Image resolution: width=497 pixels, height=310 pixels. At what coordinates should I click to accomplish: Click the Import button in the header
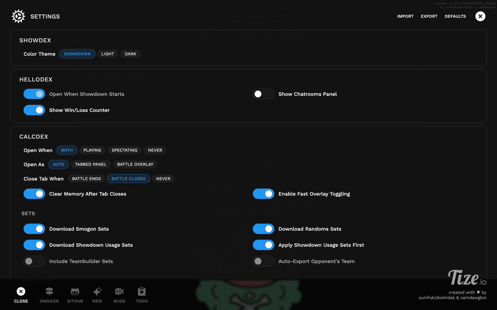tap(405, 16)
